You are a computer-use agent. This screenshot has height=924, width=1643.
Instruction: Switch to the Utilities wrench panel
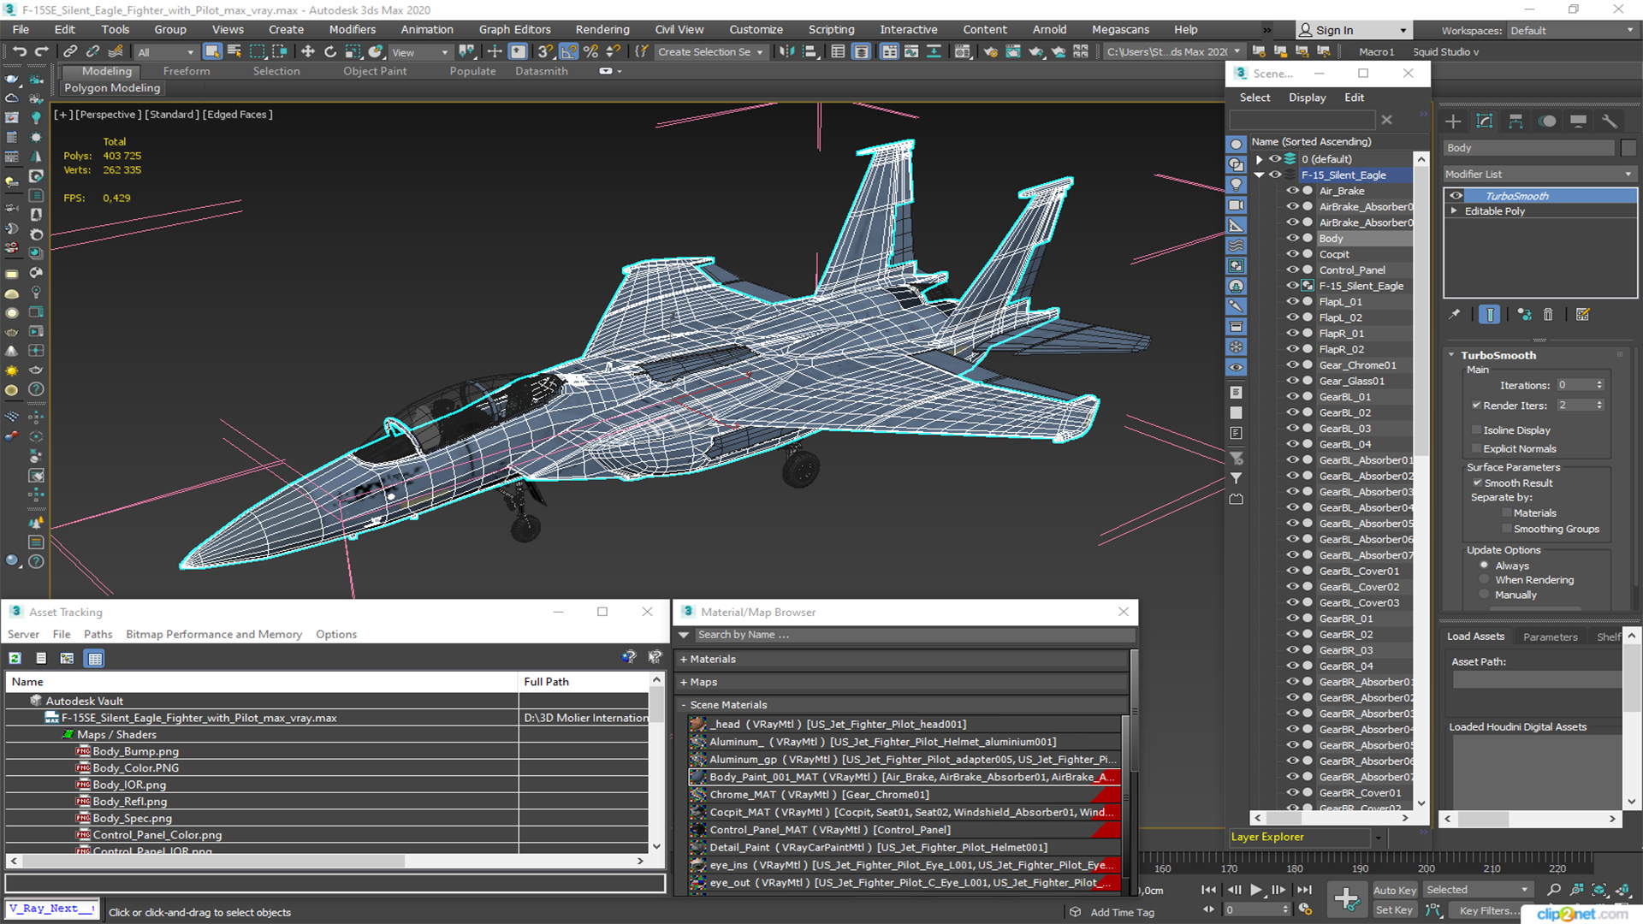pos(1610,121)
